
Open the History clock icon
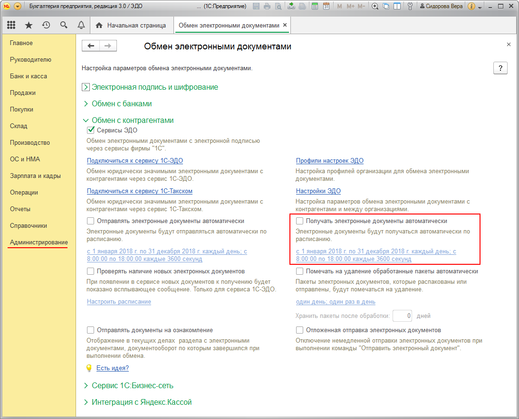tap(46, 25)
